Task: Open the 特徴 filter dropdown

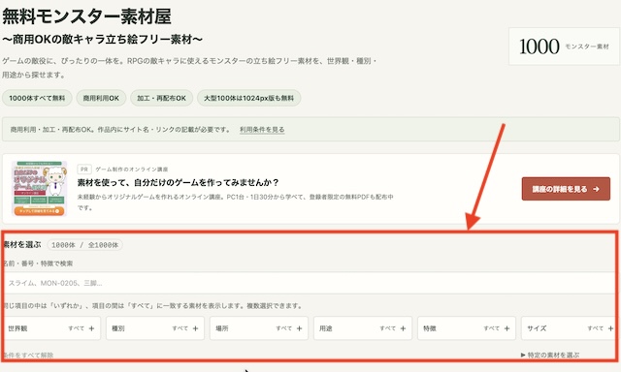Action: (x=467, y=328)
